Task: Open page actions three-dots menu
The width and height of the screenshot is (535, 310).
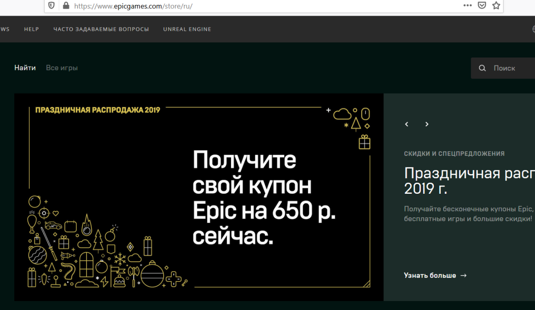Action: point(467,5)
